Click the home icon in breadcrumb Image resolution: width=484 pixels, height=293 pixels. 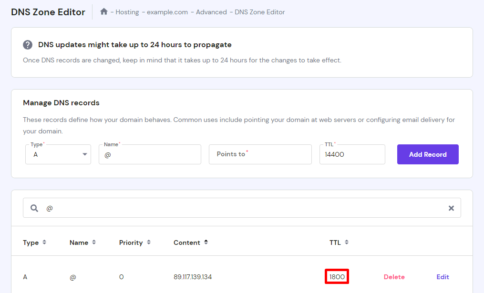(x=104, y=12)
